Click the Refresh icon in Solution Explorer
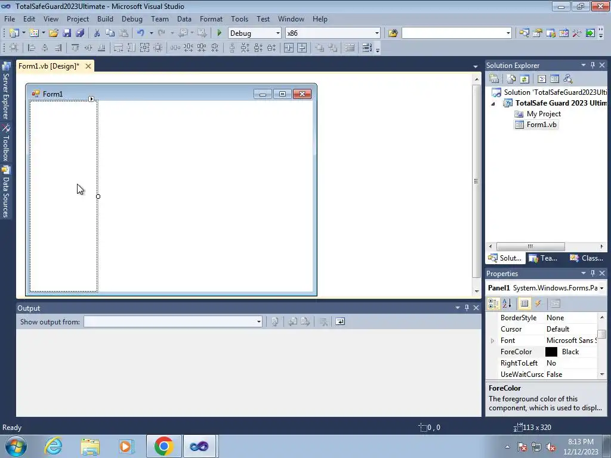The image size is (611, 458). 524,79
